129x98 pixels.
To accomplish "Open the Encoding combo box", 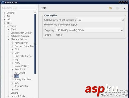I will tap(90, 30).
